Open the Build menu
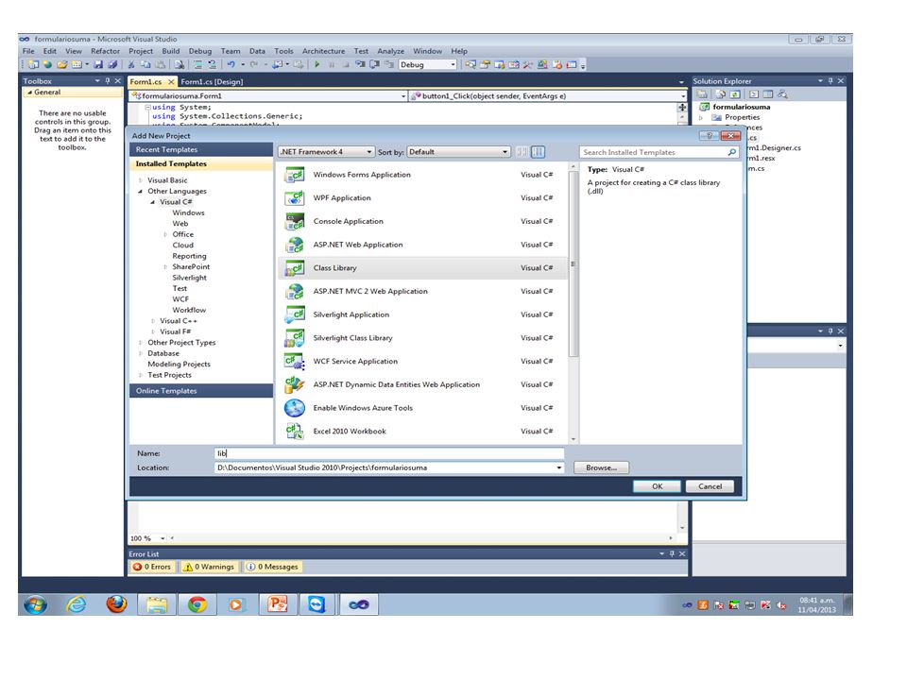 pos(171,51)
